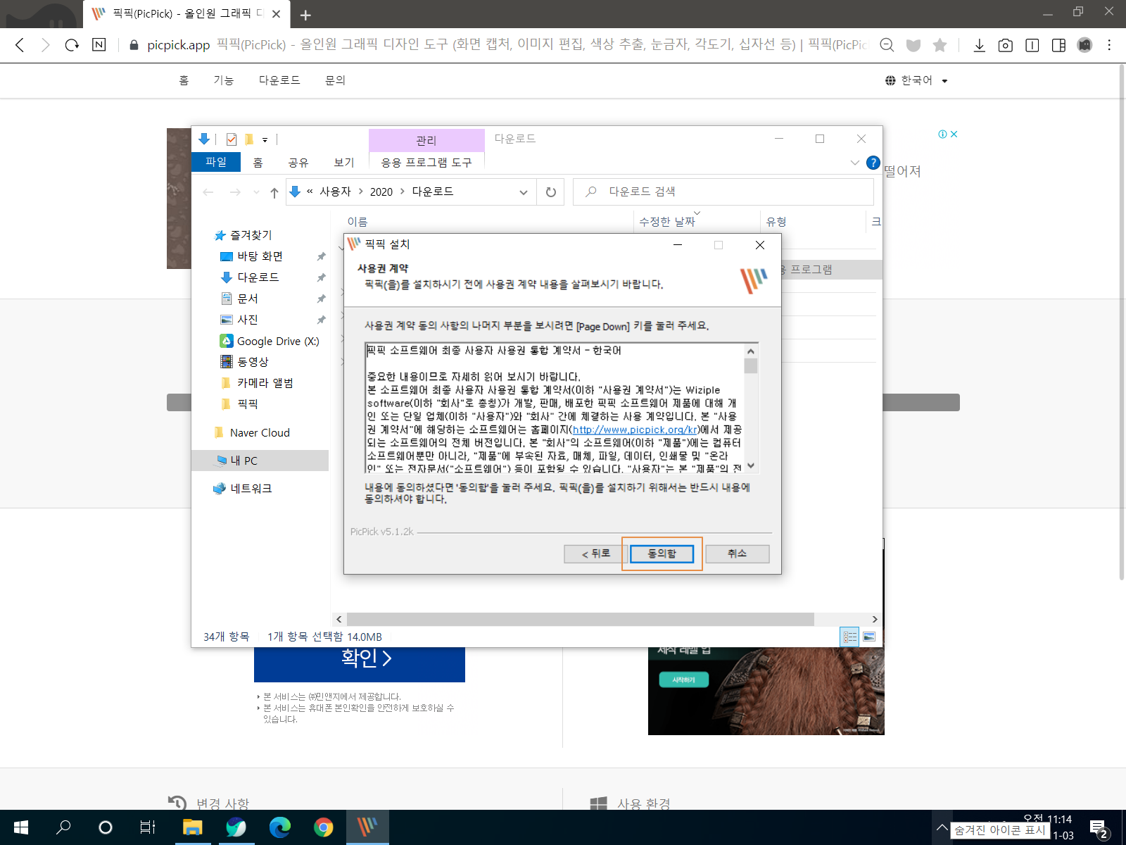Switch Explorer to large icons view
Screen dimensions: 1126x845
click(x=869, y=637)
